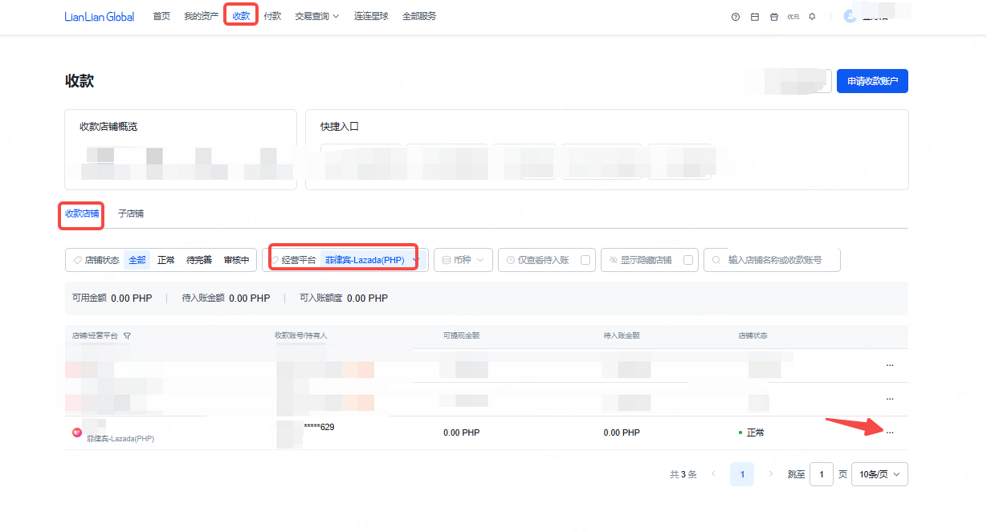Open more actions for 菲律宾-Lazada(PHP) row
Viewport: 987px width, 532px height.
[x=889, y=433]
